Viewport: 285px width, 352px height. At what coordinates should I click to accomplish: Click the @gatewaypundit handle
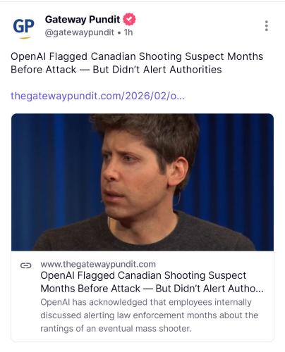[80, 32]
